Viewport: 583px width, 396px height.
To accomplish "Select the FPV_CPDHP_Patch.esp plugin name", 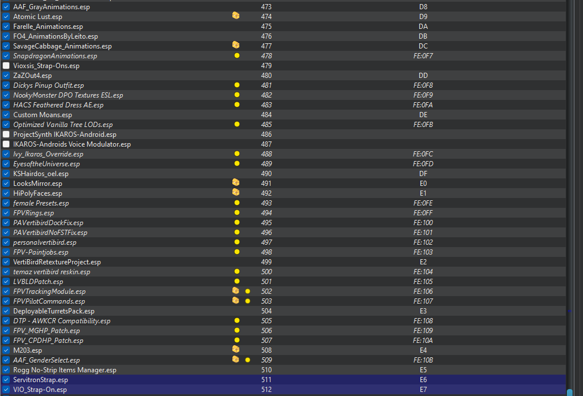I will pos(48,341).
